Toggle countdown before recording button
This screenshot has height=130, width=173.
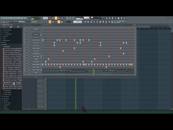click(x=56, y=18)
